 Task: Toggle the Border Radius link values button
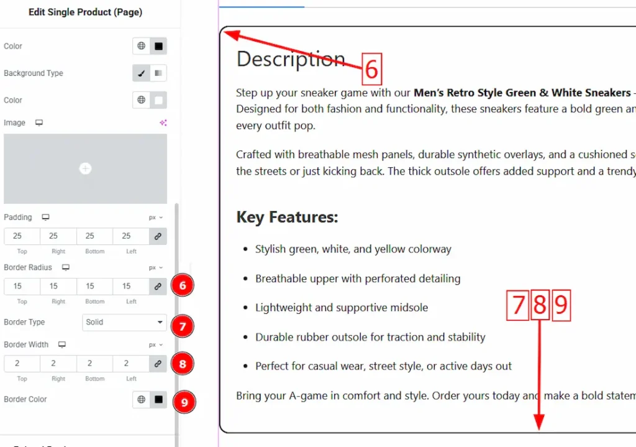click(158, 287)
